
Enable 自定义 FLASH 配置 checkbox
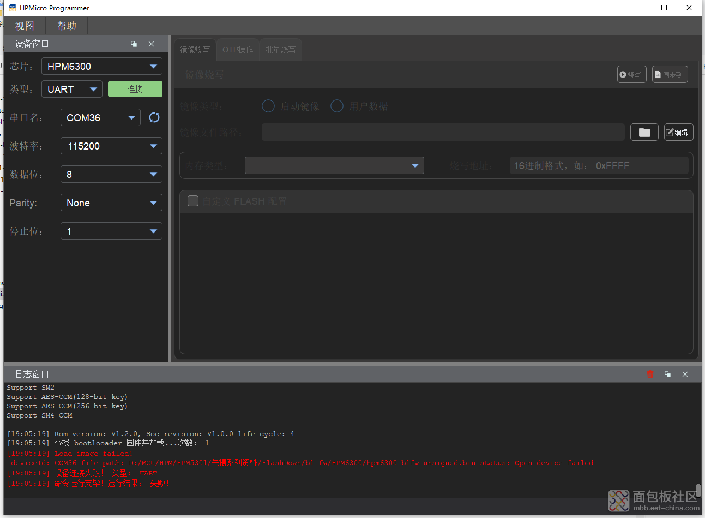[193, 201]
